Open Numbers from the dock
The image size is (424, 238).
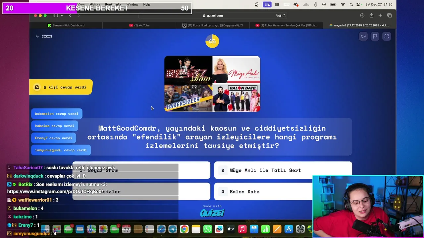click(265, 229)
